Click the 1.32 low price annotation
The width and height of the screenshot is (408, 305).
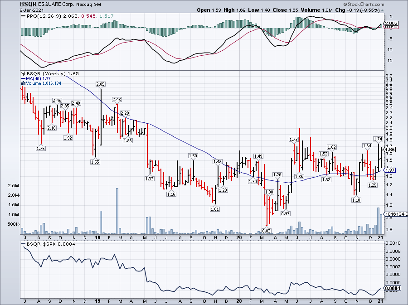(326, 179)
